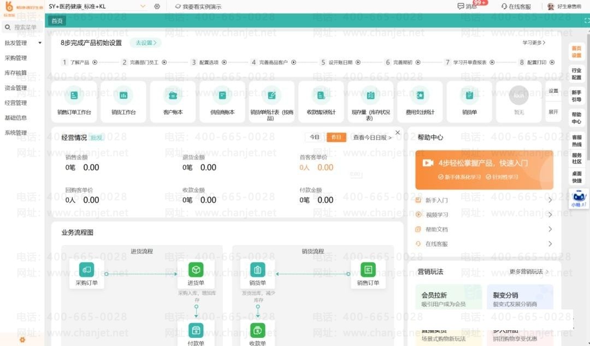Click the fullscreen icon on the tab bar
This screenshot has width=590, height=346.
[x=587, y=21]
